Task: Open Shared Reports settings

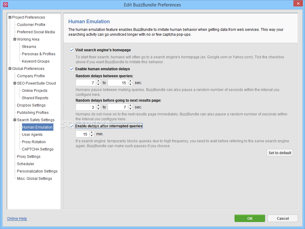Action: pyautogui.click(x=35, y=98)
